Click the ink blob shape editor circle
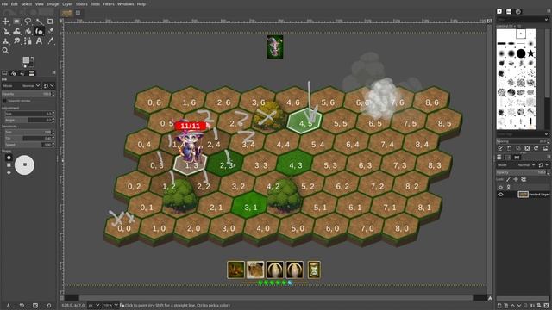552x310 pixels. (x=25, y=164)
